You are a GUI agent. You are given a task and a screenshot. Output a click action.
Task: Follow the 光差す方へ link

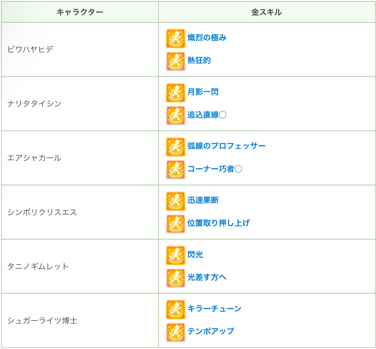(x=207, y=278)
